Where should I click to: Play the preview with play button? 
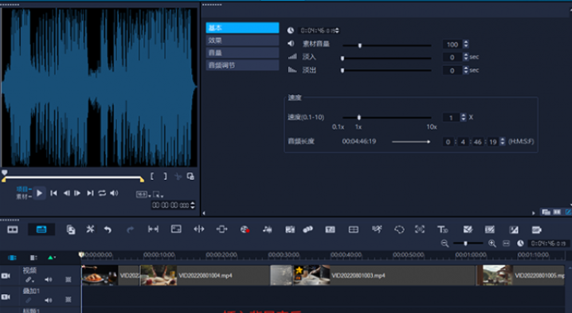pyautogui.click(x=39, y=193)
